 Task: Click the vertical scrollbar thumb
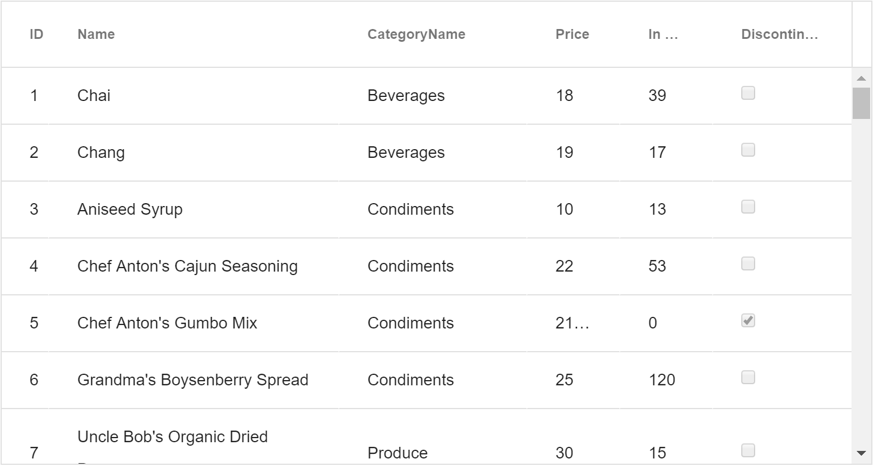tap(861, 103)
